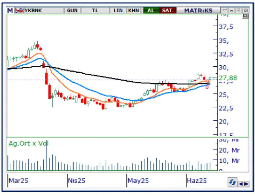Click the MATRIKS logo label
The image size is (255, 196).
pyautogui.click(x=198, y=11)
